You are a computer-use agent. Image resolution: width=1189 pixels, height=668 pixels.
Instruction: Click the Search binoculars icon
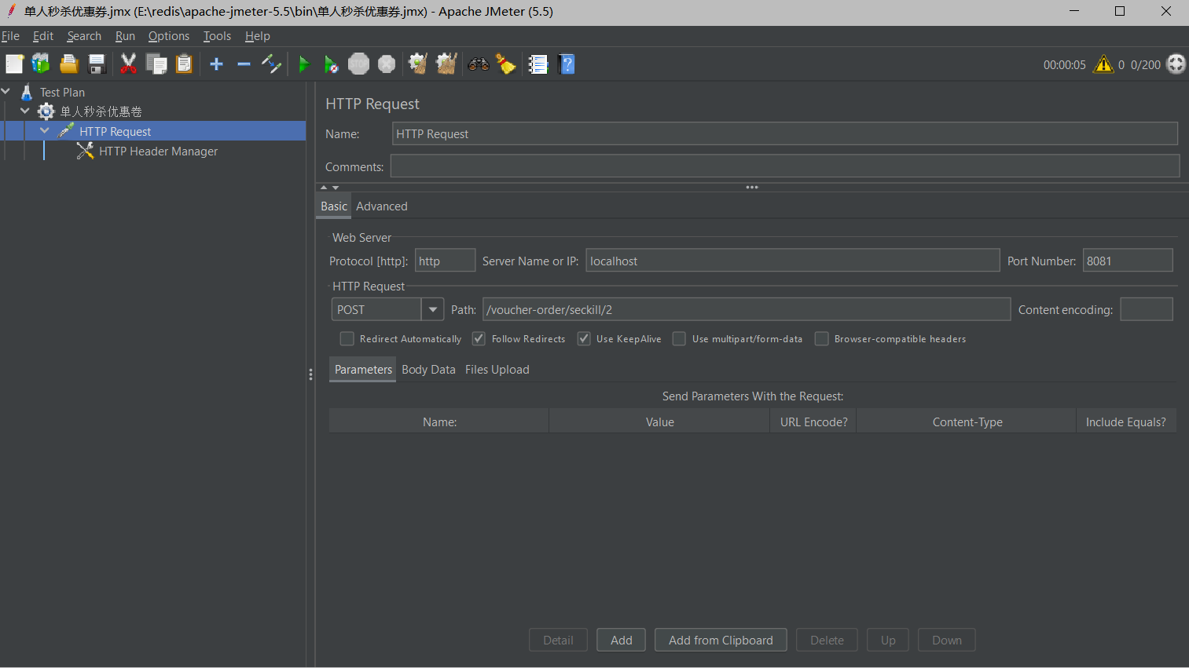[x=479, y=64]
